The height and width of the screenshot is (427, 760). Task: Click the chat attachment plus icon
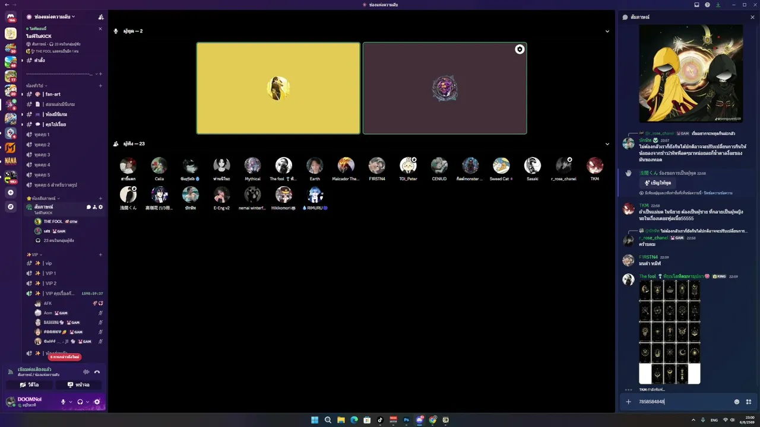point(628,401)
